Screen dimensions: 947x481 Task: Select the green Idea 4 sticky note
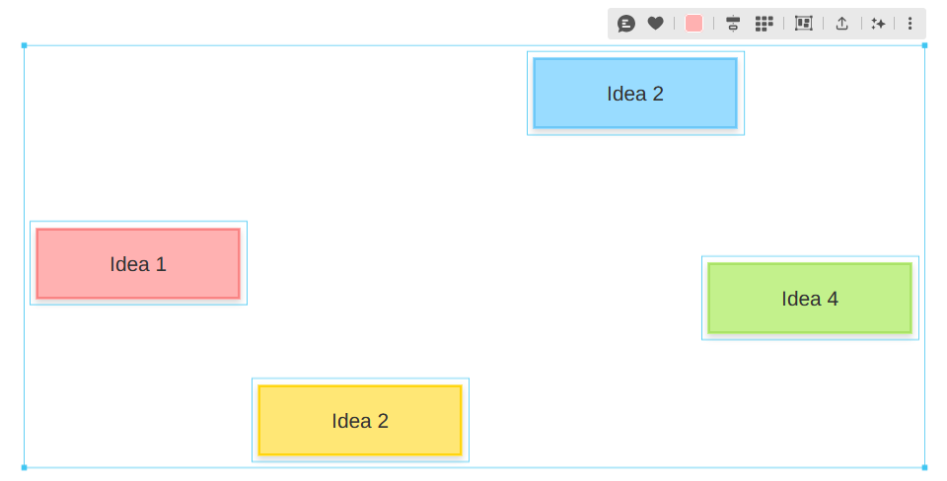[x=810, y=299]
